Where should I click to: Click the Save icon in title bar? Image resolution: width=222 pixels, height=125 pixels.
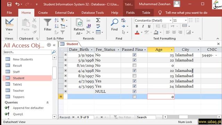click(9, 4)
